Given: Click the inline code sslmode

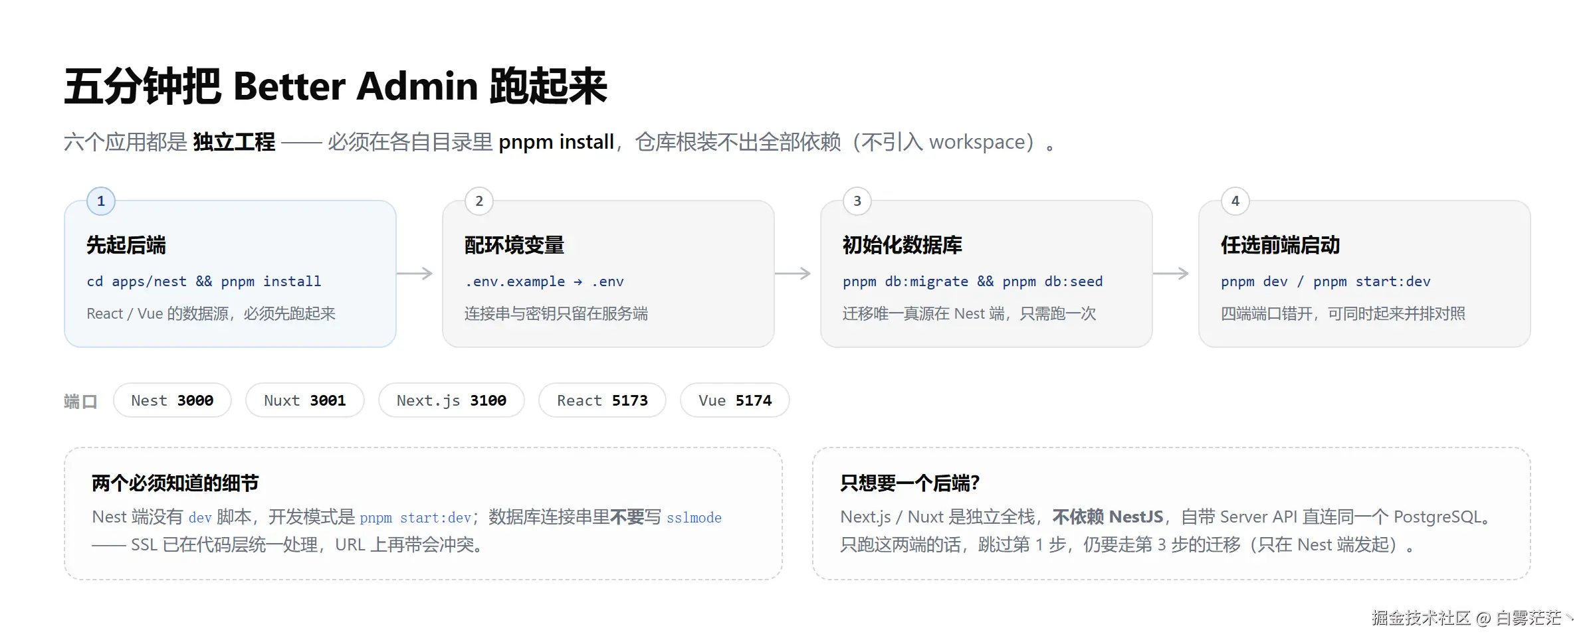Looking at the screenshot, I should 694,517.
